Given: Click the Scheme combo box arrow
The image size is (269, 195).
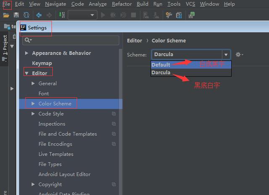Looking at the screenshot, I should pyautogui.click(x=226, y=55).
